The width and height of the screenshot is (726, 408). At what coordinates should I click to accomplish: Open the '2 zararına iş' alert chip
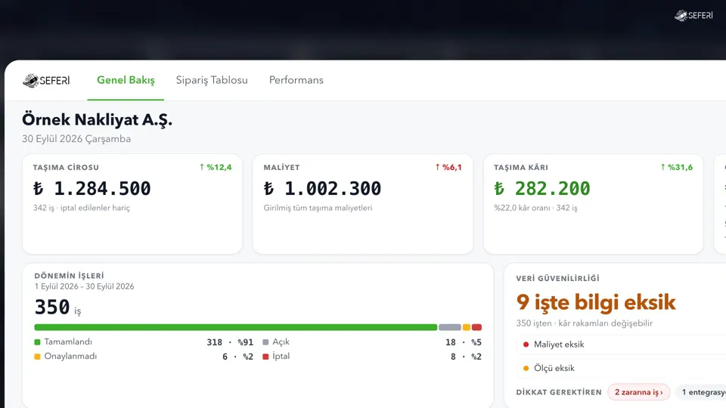pyautogui.click(x=638, y=392)
